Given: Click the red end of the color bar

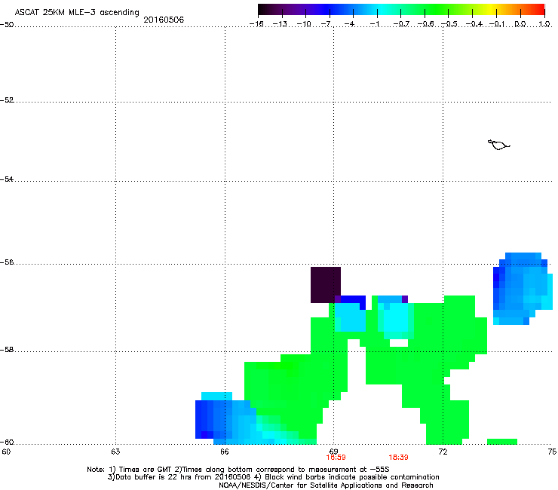Looking at the screenshot, I should (x=539, y=9).
